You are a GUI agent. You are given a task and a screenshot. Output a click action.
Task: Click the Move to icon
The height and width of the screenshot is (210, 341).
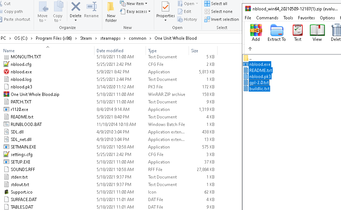(43, 7)
